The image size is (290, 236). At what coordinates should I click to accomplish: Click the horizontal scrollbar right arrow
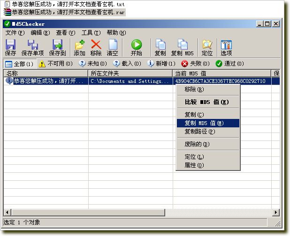(x=276, y=213)
